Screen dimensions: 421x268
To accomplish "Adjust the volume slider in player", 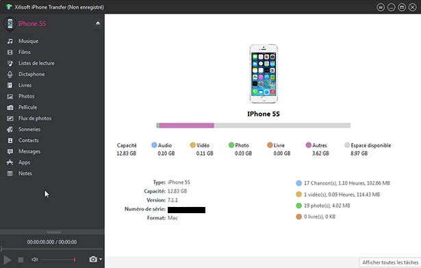I will click(59, 259).
